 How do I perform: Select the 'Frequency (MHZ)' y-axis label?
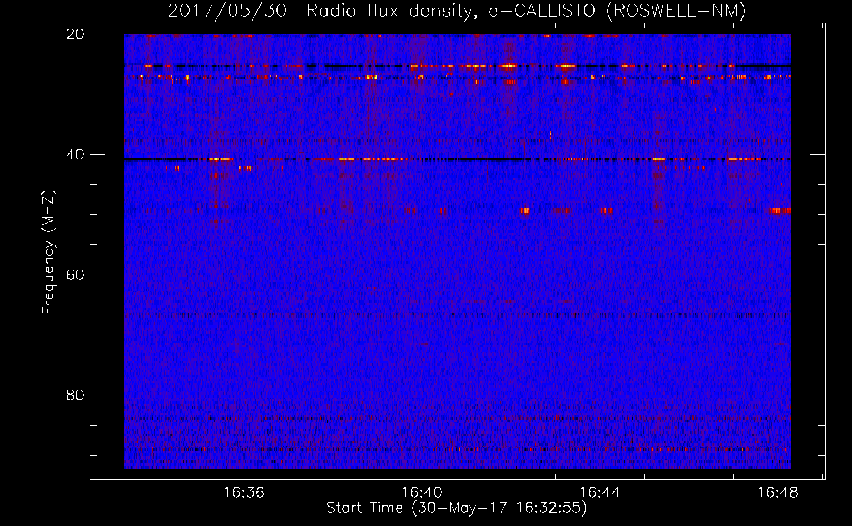pyautogui.click(x=48, y=252)
